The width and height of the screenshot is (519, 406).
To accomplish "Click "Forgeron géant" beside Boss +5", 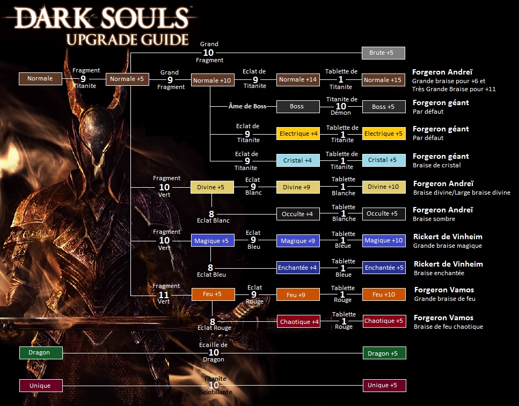I will [x=441, y=102].
